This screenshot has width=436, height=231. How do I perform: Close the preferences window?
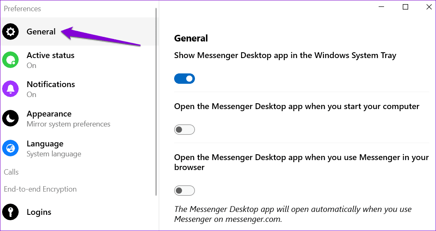[429, 7]
